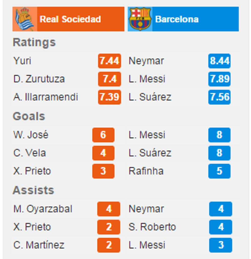Select Neymar's 8.44 rating badge
This screenshot has height=259, width=251.
(219, 61)
